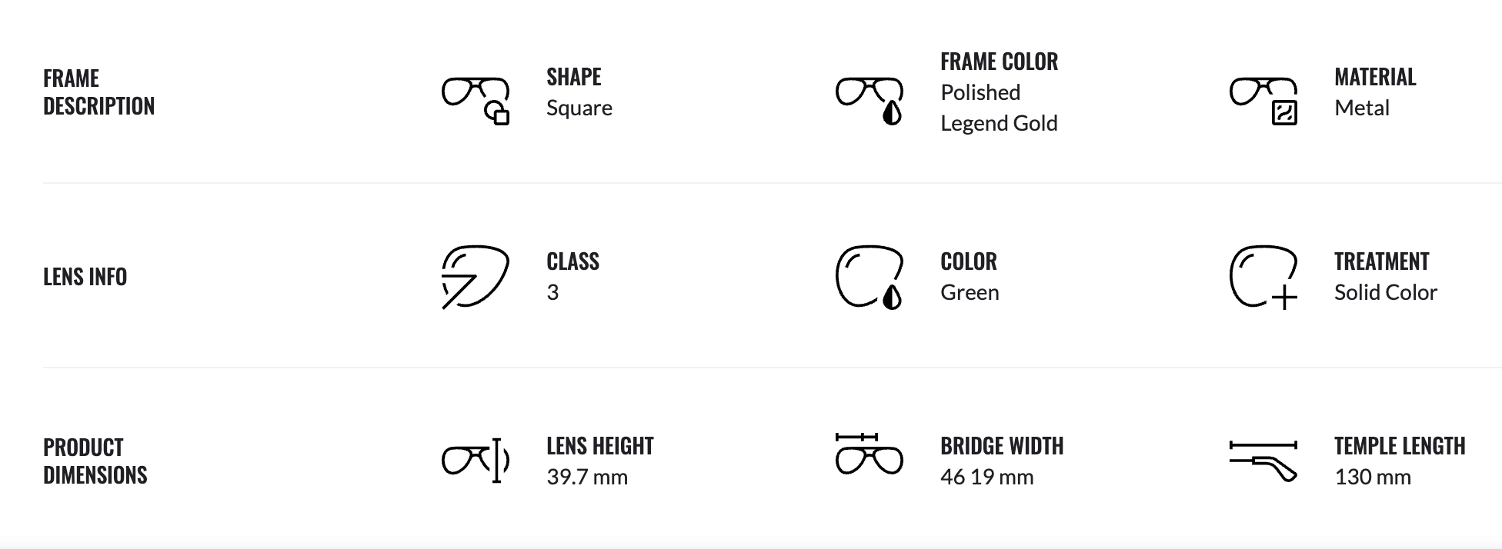
Task: Click the bridge width glasses icon
Action: point(869,454)
